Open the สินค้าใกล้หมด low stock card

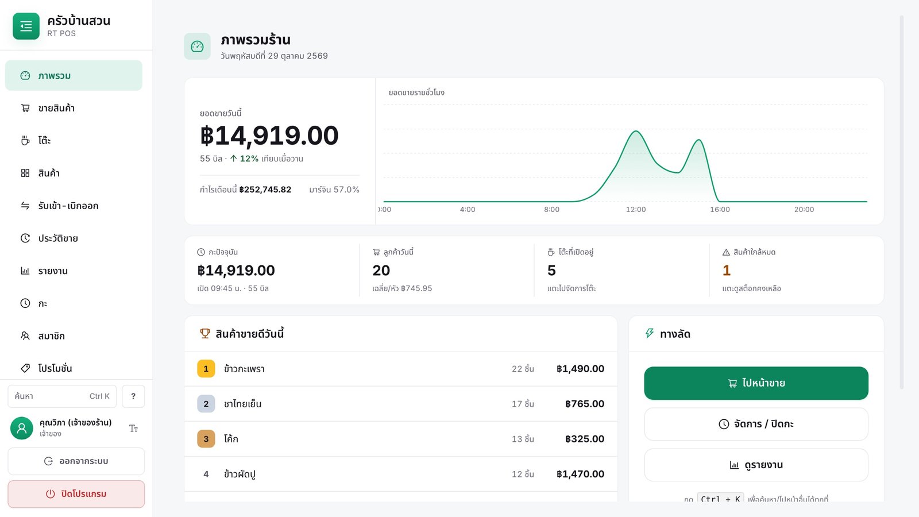point(797,270)
